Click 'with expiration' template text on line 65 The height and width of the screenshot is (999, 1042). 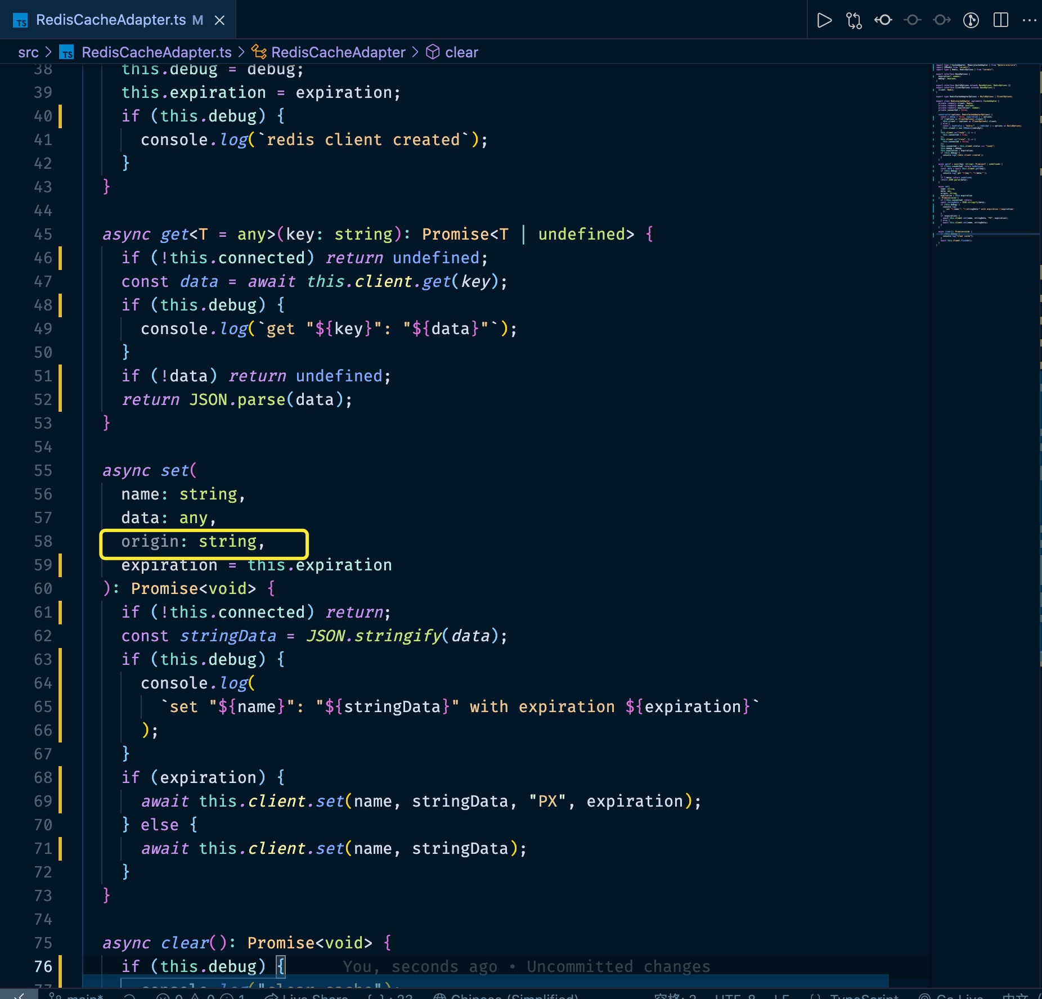coord(542,706)
